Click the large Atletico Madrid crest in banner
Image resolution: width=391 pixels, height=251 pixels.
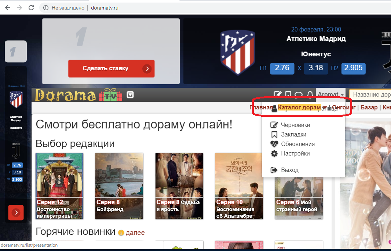pos(238,52)
